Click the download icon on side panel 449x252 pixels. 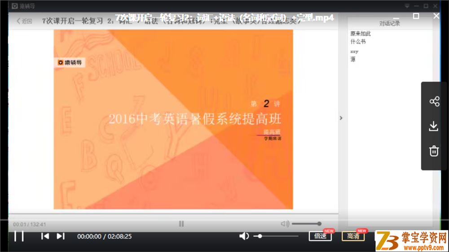click(434, 126)
